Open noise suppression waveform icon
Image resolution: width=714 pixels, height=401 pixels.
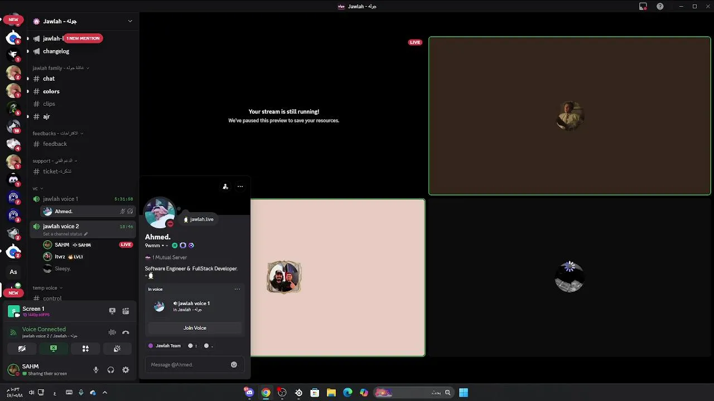click(112, 332)
